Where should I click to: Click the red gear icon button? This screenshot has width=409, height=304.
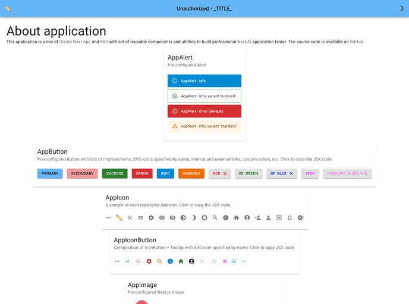point(149,261)
